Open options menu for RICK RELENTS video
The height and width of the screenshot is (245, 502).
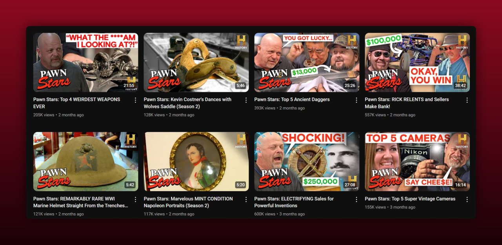[x=467, y=100]
